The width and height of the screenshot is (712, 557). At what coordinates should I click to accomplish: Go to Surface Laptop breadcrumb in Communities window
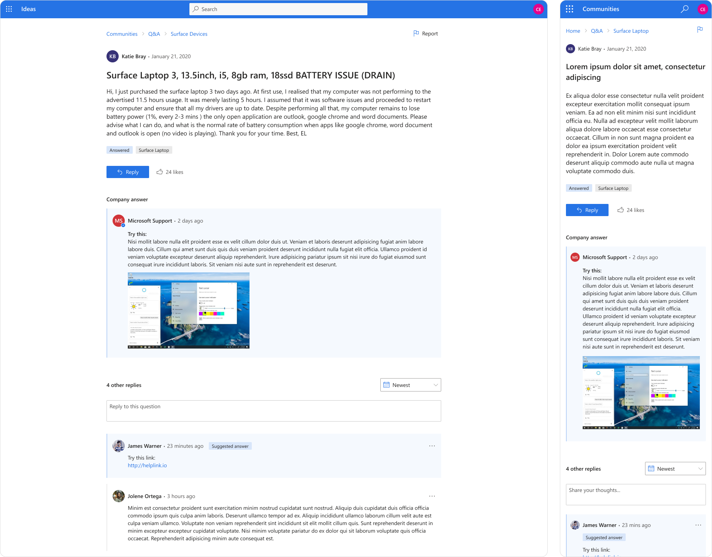click(631, 31)
